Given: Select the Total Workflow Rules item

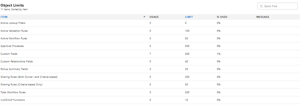Looking at the screenshot, I should pyautogui.click(x=13, y=92).
